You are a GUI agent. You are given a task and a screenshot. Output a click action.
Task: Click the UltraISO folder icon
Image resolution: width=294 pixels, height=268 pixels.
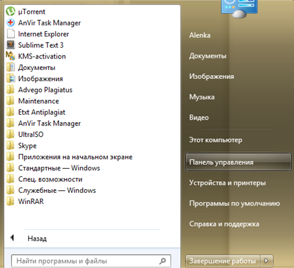coord(10,134)
